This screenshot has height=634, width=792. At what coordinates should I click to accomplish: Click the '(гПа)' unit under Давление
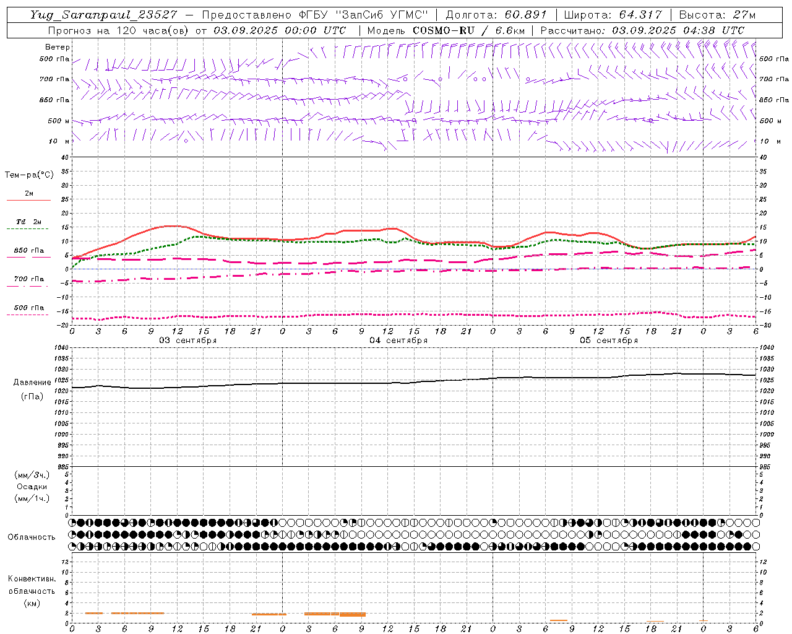32,396
